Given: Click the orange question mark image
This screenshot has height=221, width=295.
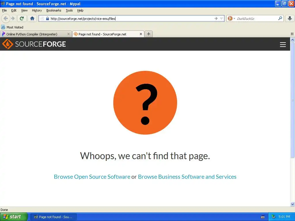Looking at the screenshot, I should coord(145,103).
